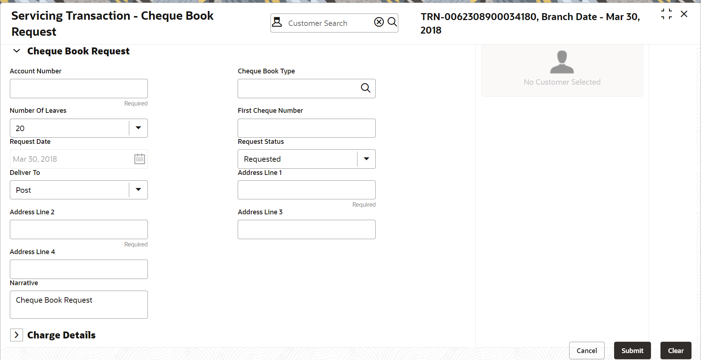Click the Submit button

[x=632, y=351]
